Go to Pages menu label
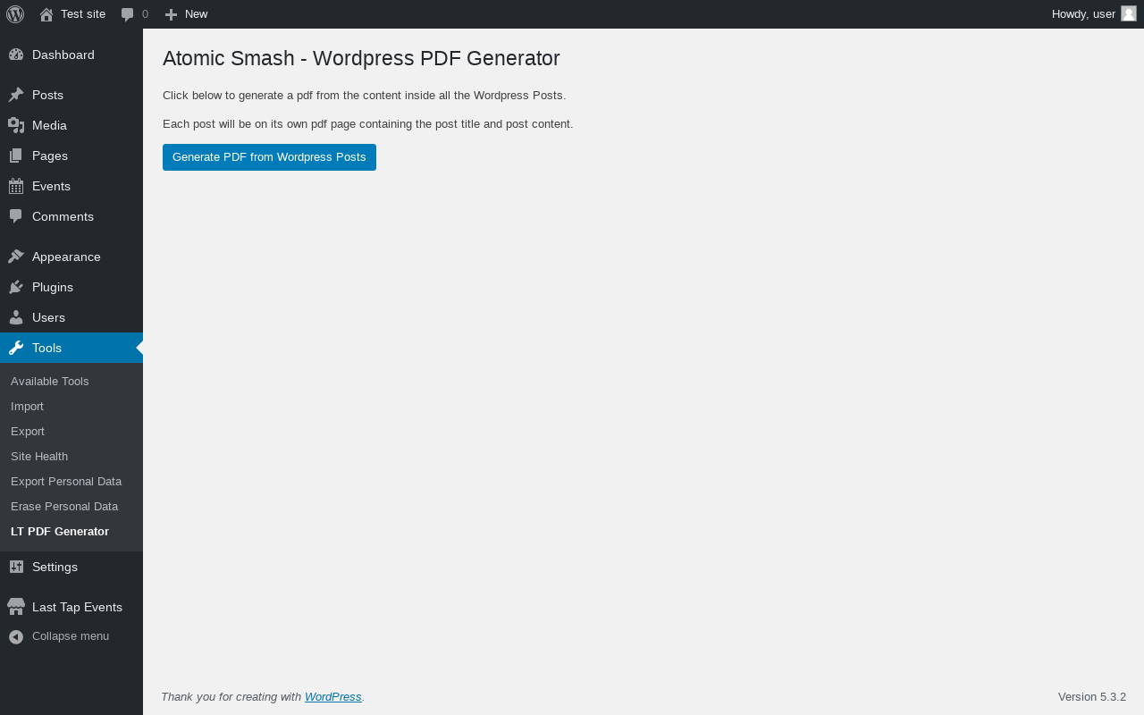Image resolution: width=1144 pixels, height=715 pixels. click(50, 156)
